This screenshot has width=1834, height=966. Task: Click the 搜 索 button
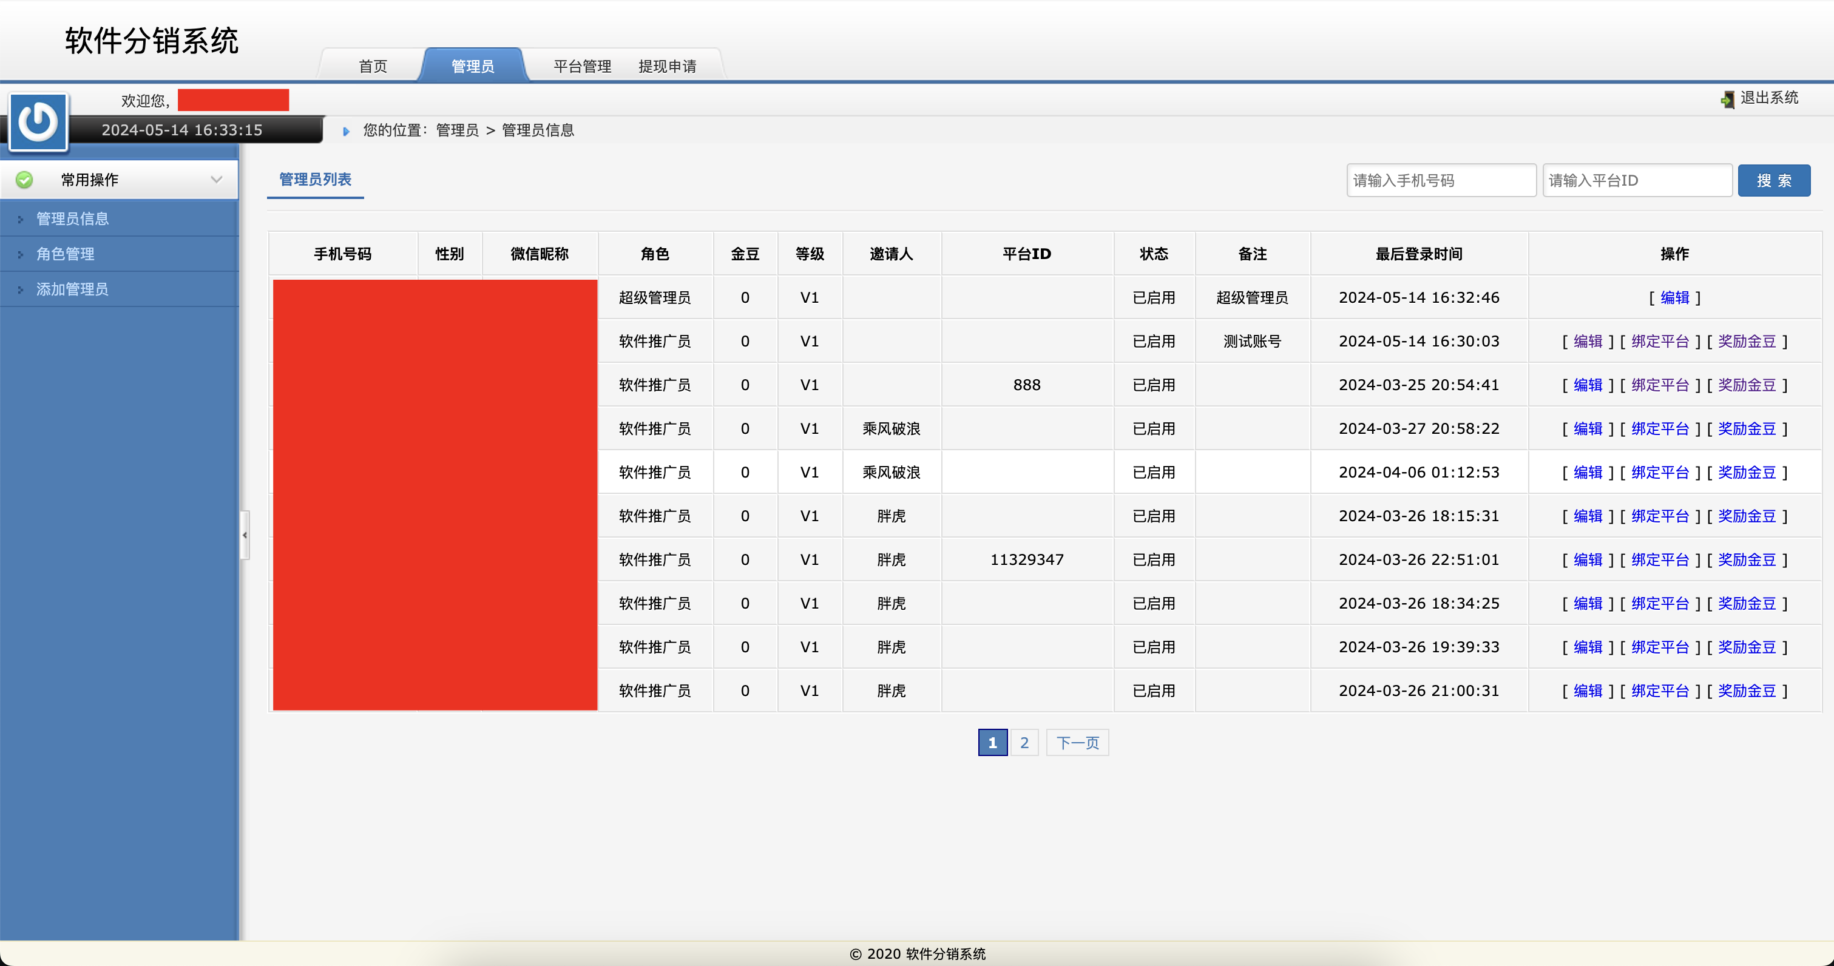coord(1773,180)
